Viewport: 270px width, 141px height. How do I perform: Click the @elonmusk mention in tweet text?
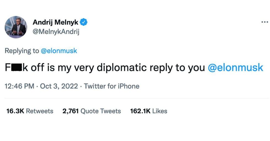click(235, 68)
